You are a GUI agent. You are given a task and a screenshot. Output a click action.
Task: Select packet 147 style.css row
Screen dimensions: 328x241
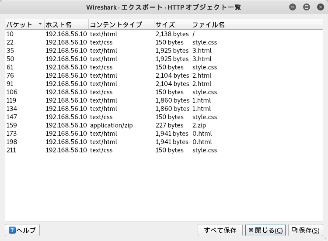[164, 117]
